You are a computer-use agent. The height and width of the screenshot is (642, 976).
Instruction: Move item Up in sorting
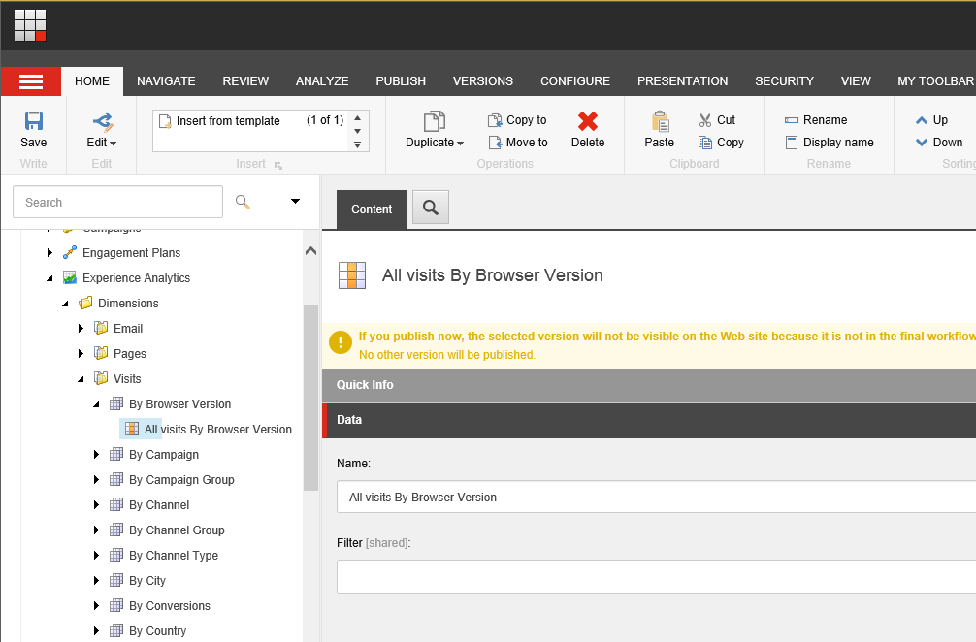[922, 120]
